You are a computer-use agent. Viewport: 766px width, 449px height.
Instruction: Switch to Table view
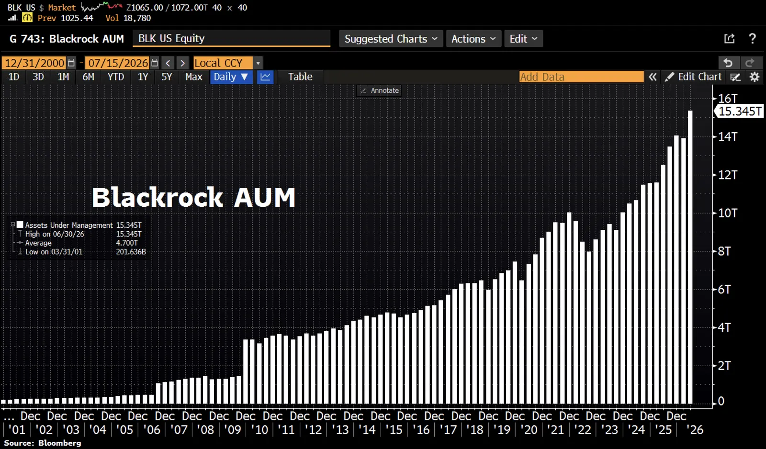[x=300, y=77]
